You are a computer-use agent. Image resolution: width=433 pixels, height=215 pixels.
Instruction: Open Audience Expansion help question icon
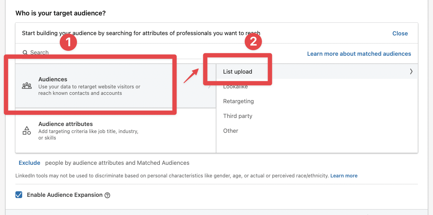[107, 195]
